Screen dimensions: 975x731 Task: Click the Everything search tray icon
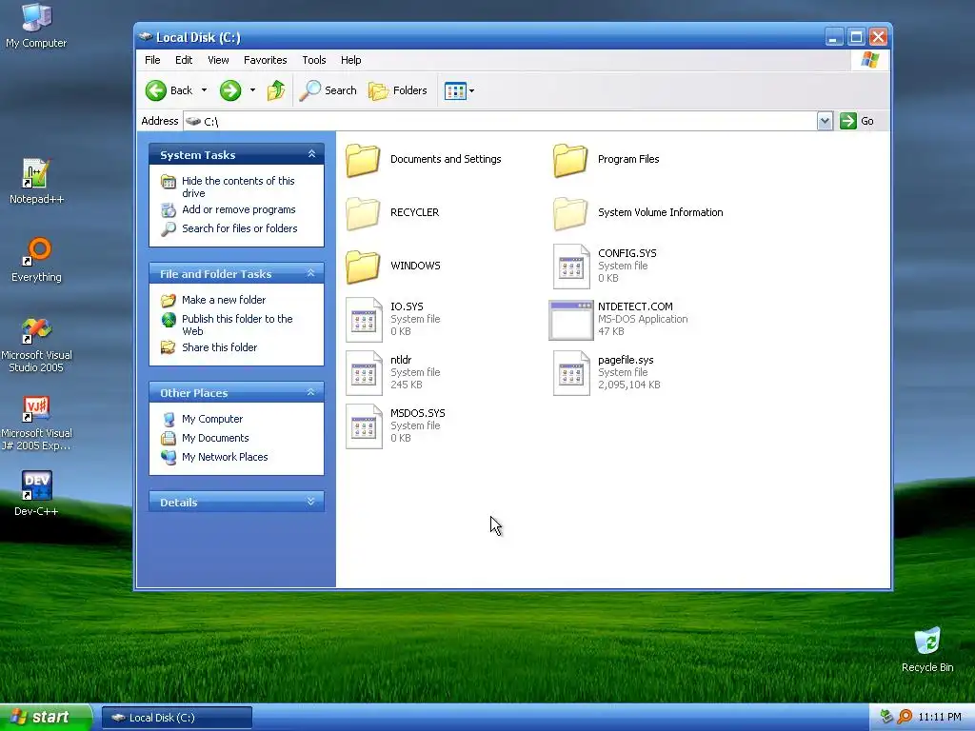coord(905,717)
